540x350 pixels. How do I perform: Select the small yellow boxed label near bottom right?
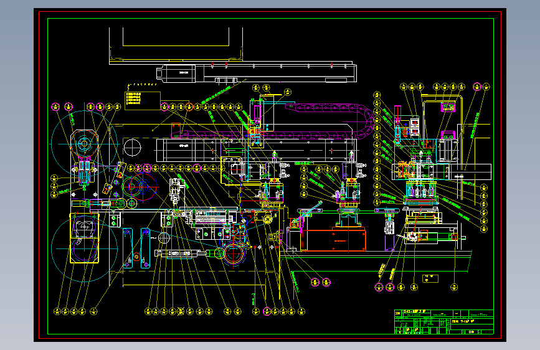(x=430, y=278)
